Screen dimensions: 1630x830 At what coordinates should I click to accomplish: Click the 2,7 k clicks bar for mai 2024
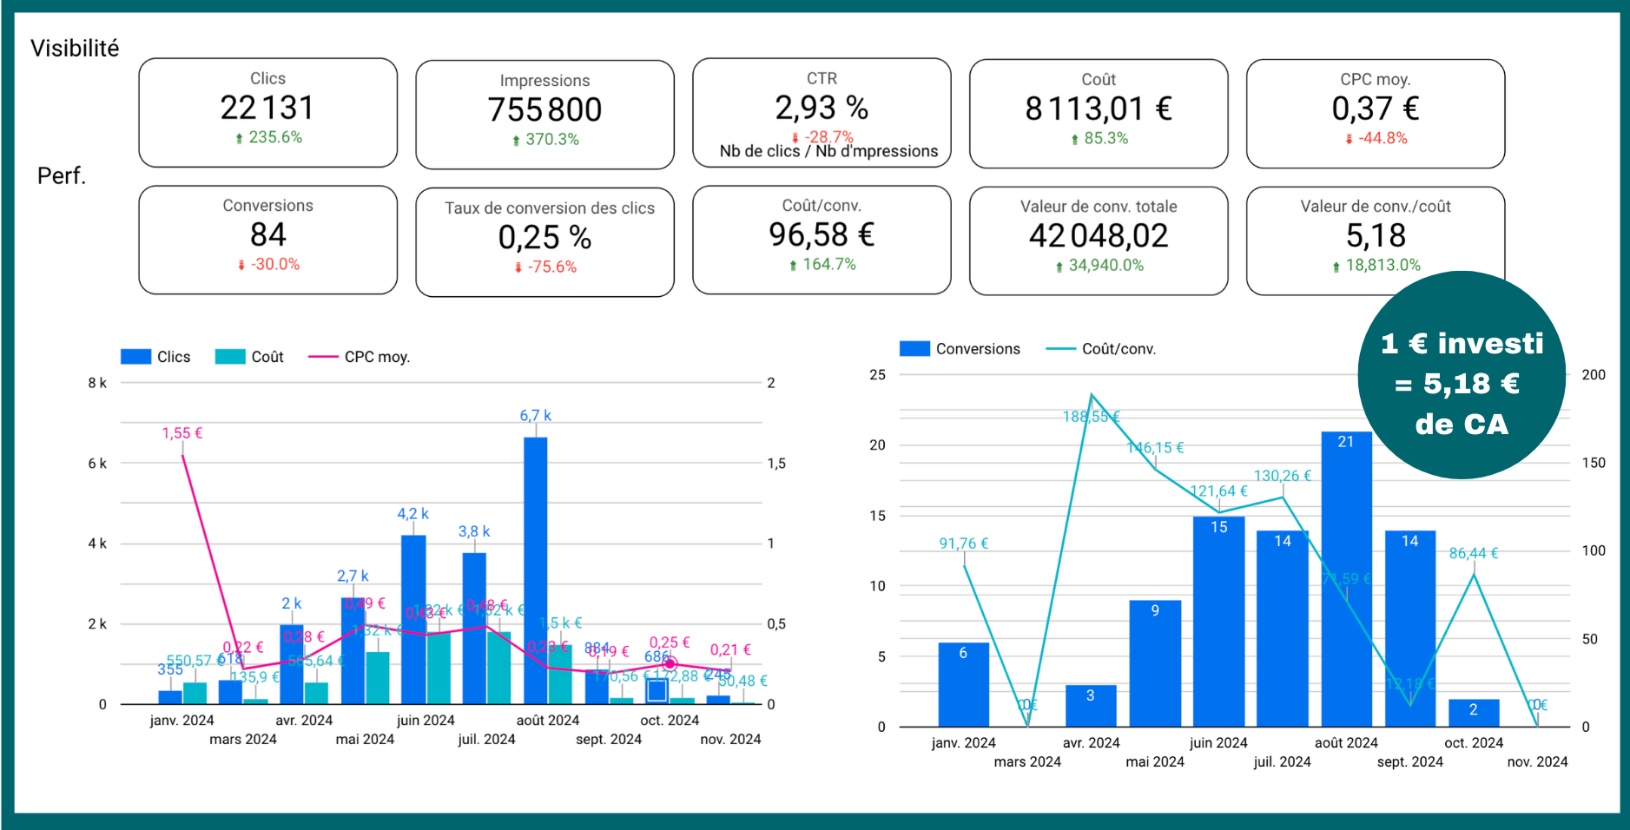click(353, 651)
